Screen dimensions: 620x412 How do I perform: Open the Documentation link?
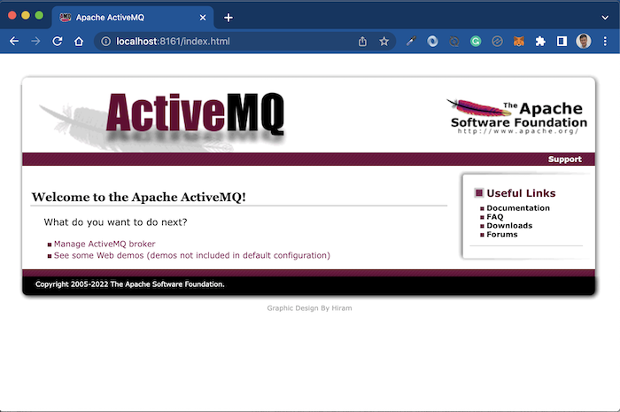pyautogui.click(x=518, y=208)
